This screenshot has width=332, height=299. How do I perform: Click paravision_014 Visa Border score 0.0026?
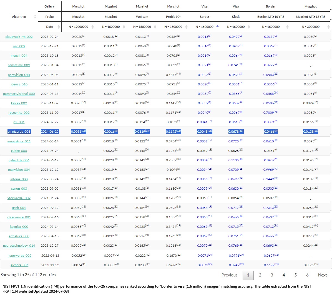[203, 75]
